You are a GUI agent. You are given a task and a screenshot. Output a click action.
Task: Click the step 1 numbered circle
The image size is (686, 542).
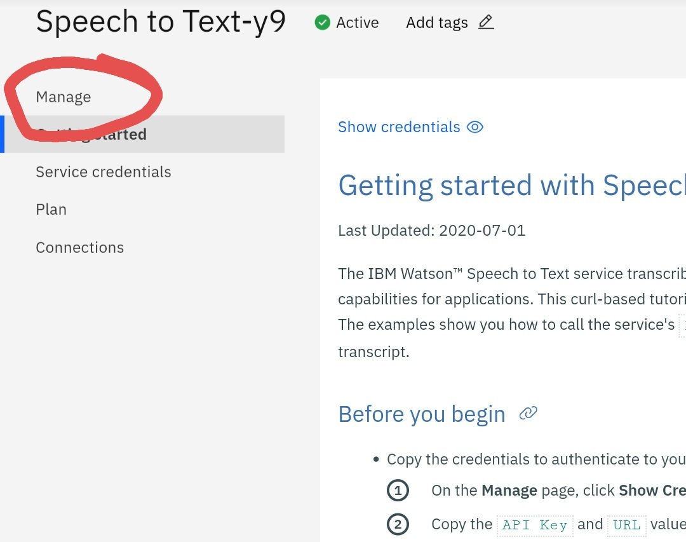[x=398, y=491]
